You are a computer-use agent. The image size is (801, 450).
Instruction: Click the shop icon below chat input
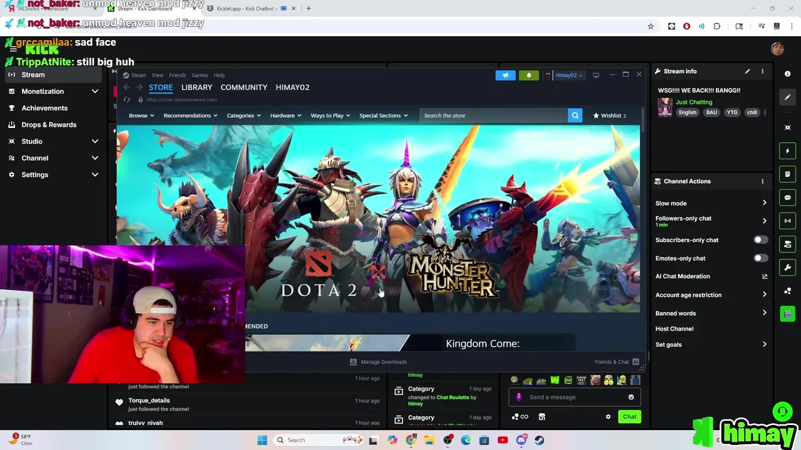coord(542,417)
